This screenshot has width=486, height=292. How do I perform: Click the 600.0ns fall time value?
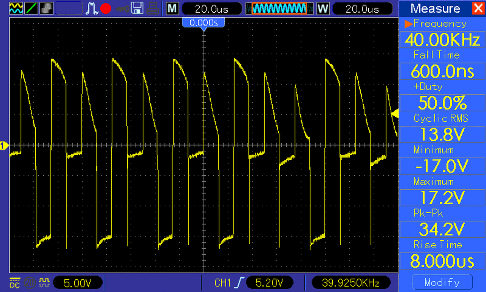[442, 71]
